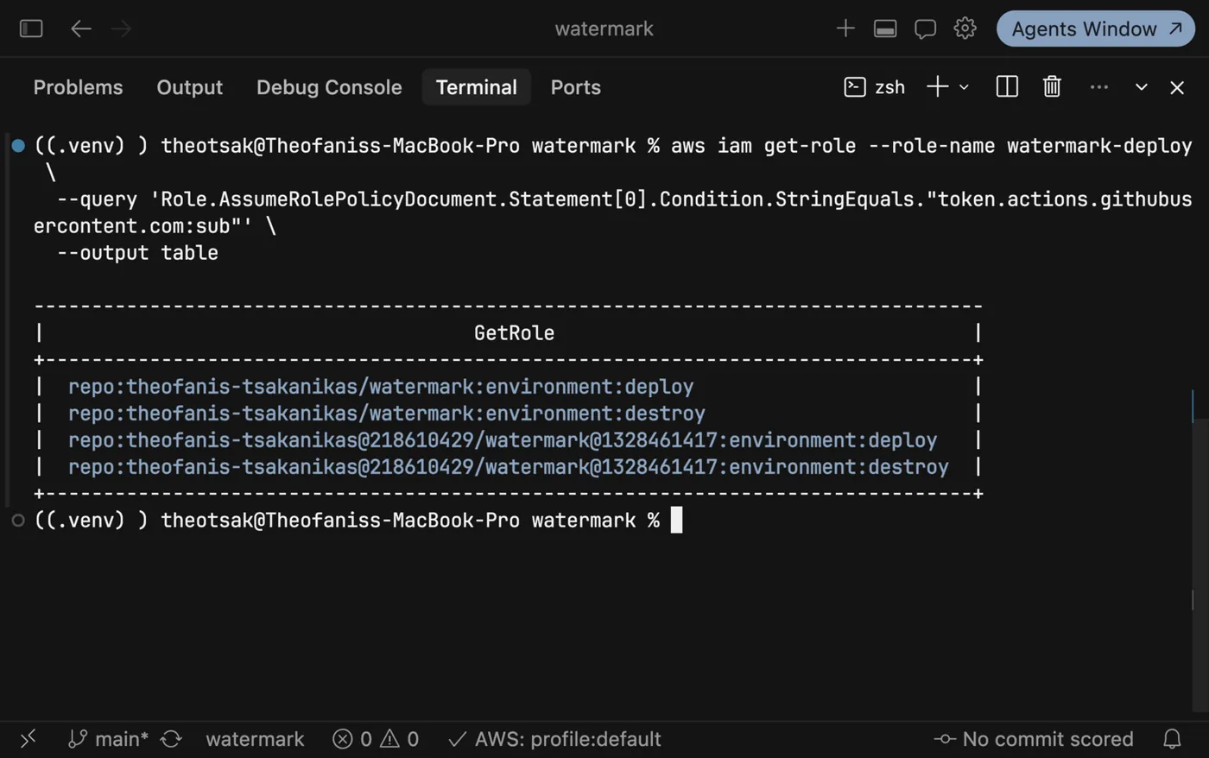Click the terminal prompt cursor
This screenshot has width=1209, height=758.
pyautogui.click(x=676, y=520)
